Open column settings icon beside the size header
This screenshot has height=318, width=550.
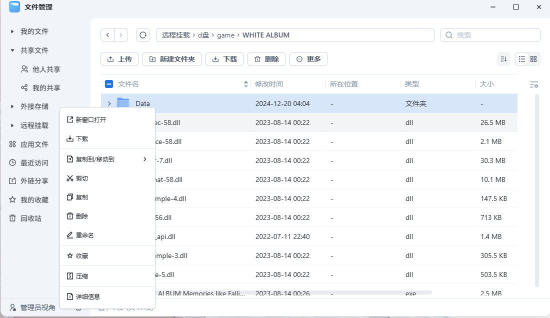(x=533, y=84)
